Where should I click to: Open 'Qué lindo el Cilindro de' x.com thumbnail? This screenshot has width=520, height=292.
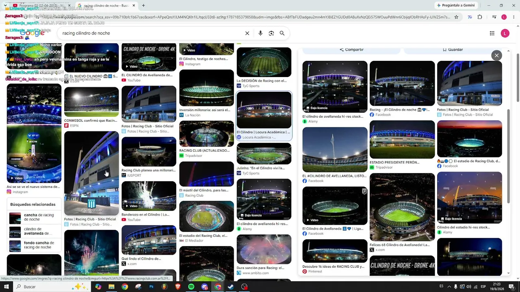(149, 240)
